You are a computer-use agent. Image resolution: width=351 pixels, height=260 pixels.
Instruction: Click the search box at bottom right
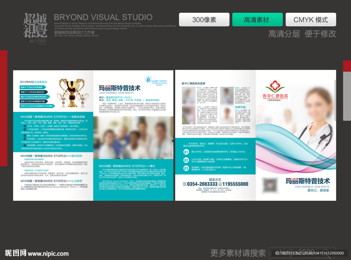coord(302,253)
